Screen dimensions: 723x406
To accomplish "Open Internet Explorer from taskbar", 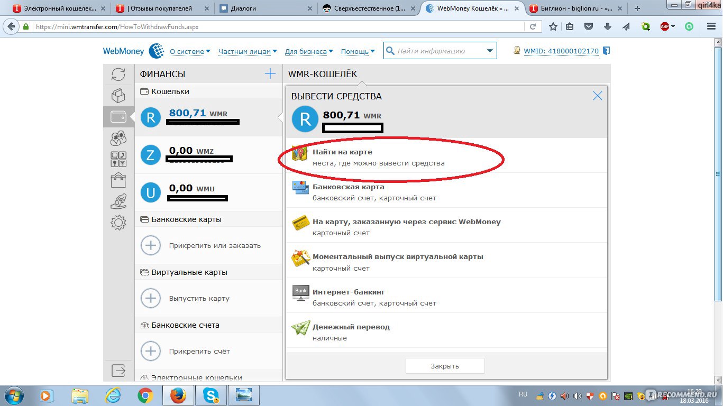I will [113, 395].
